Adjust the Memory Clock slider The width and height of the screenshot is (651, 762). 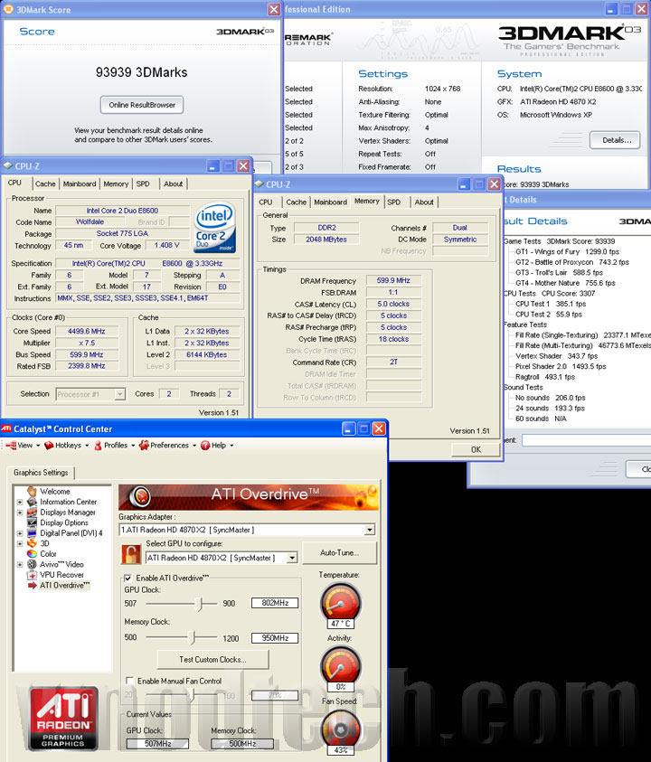pos(193,637)
